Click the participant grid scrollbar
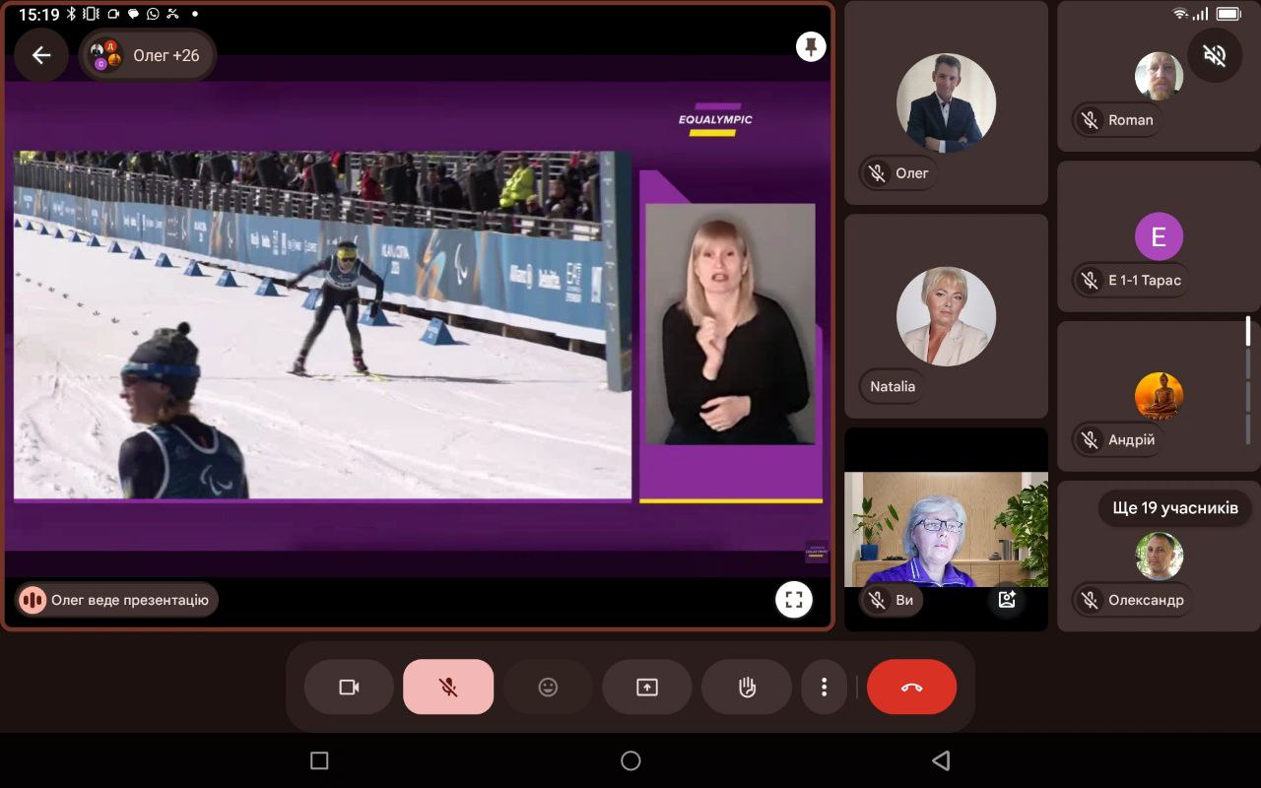The image size is (1261, 788). pos(1248,379)
